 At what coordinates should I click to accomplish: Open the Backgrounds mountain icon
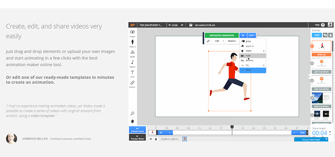(132, 52)
